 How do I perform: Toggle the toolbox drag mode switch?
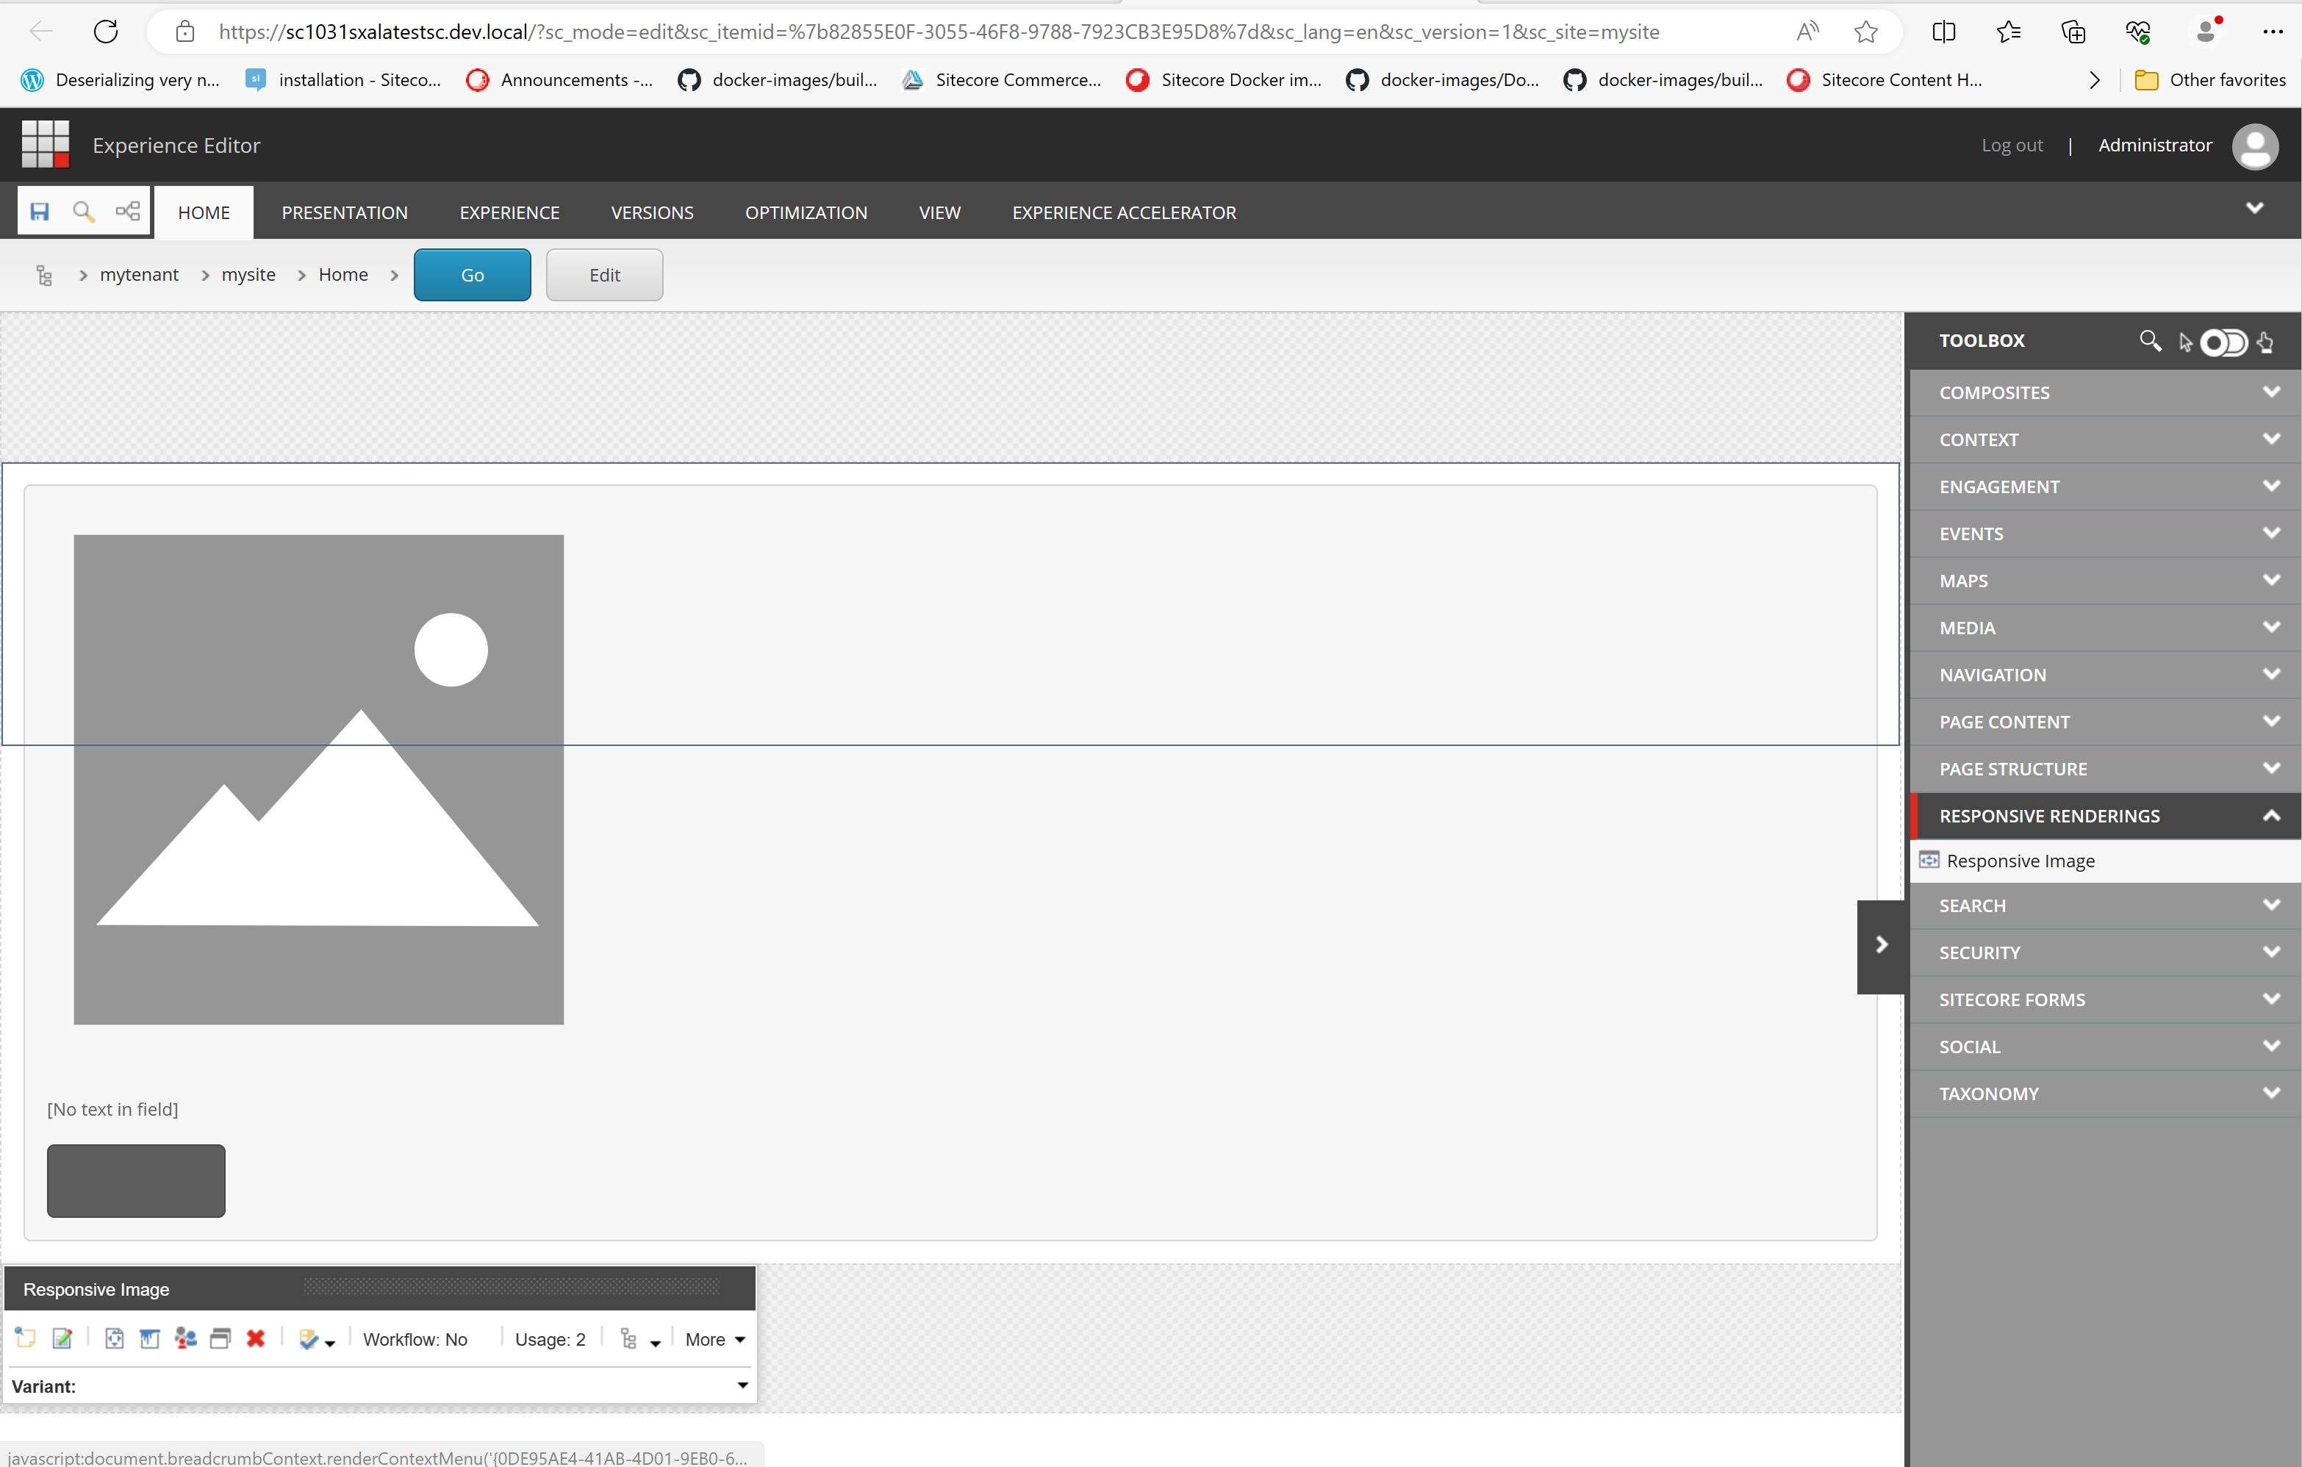pyautogui.click(x=2223, y=342)
